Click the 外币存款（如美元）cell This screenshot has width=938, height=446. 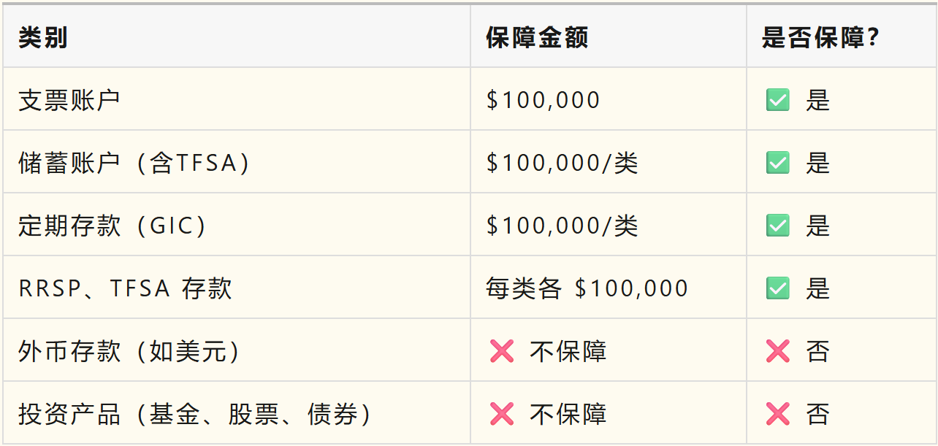237,350
